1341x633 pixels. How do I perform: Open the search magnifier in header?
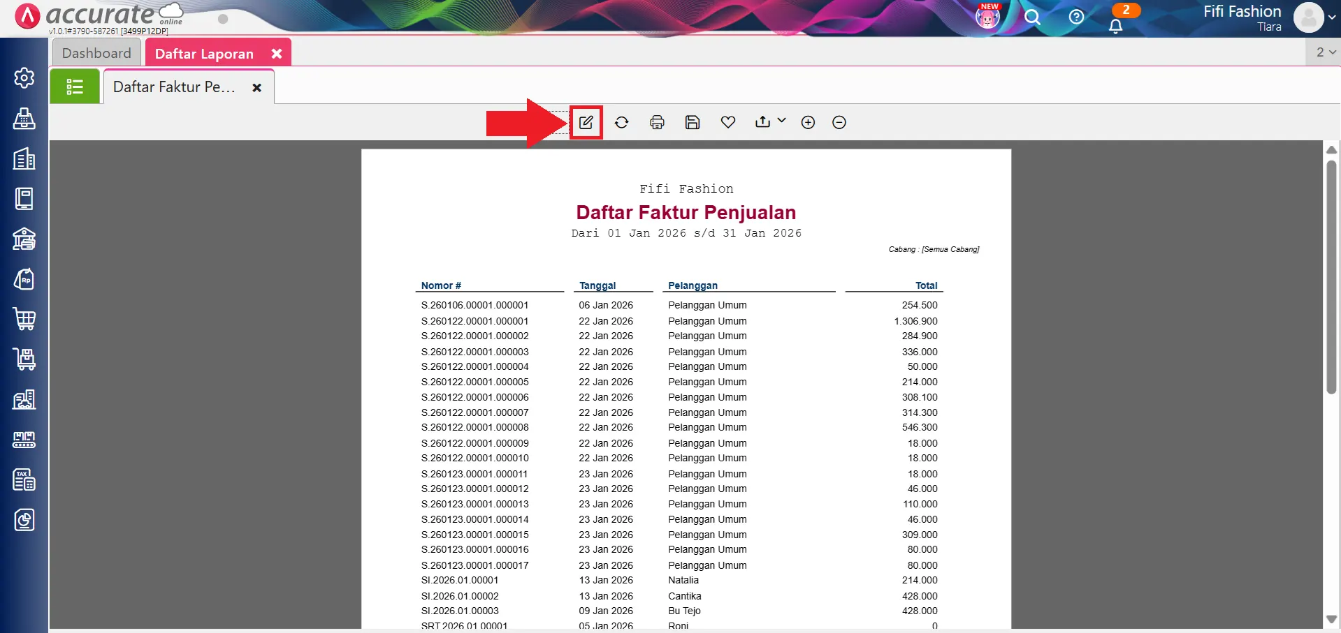pos(1032,17)
